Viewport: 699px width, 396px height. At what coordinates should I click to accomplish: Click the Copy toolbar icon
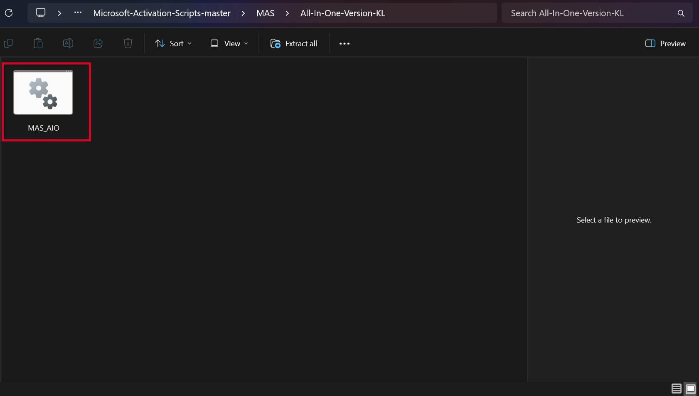8,43
